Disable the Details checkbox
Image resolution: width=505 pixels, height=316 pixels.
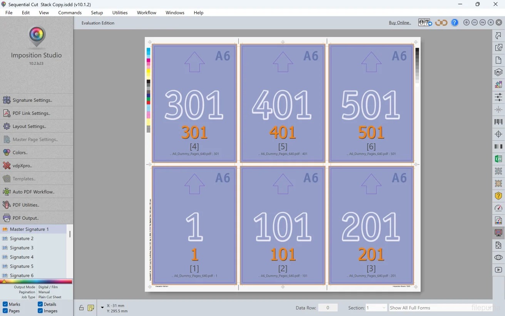[40, 304]
